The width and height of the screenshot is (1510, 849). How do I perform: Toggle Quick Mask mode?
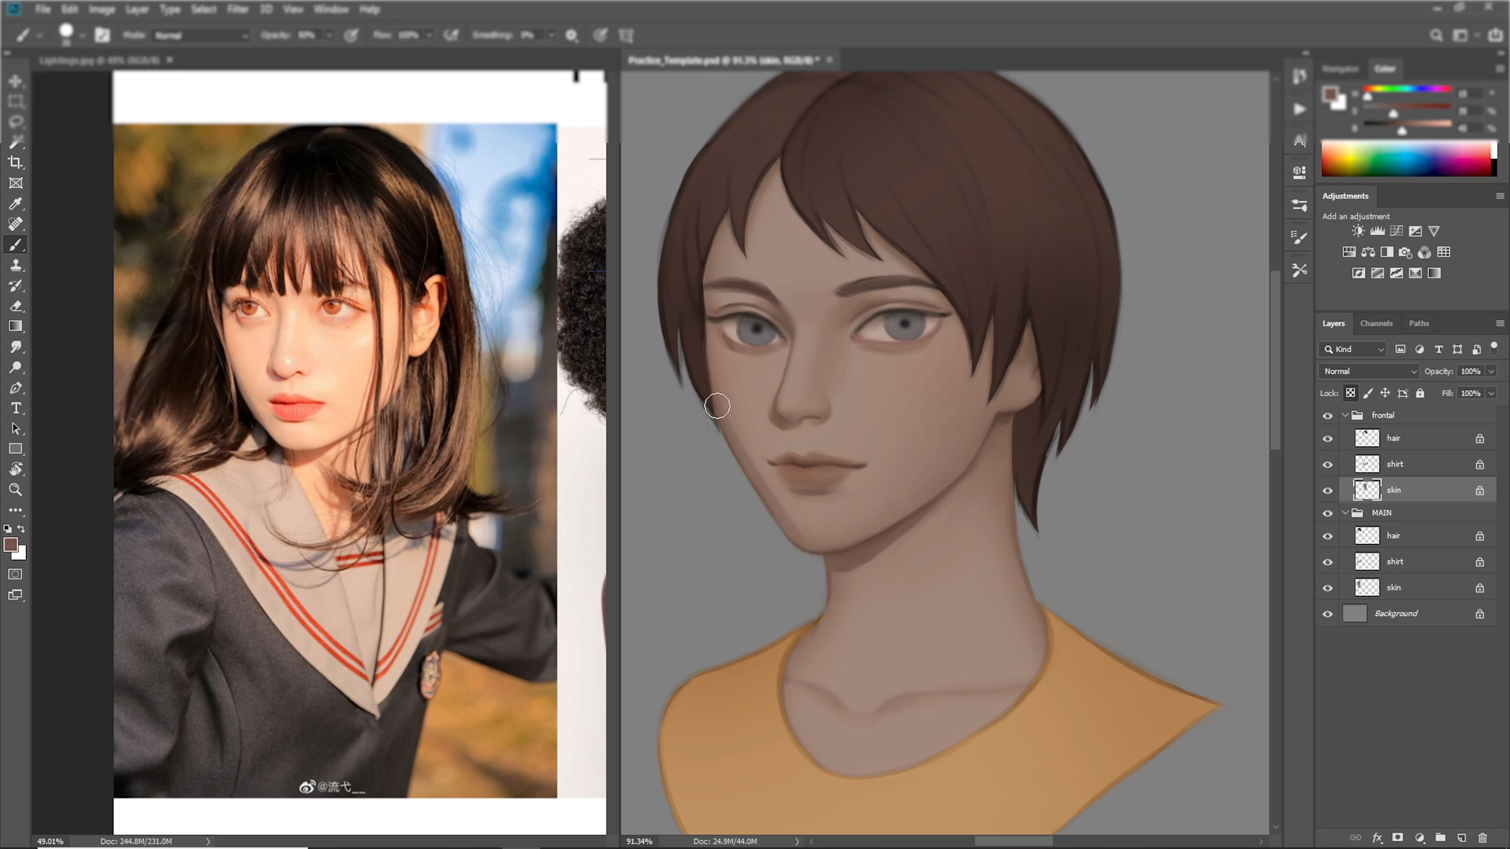pyautogui.click(x=15, y=575)
